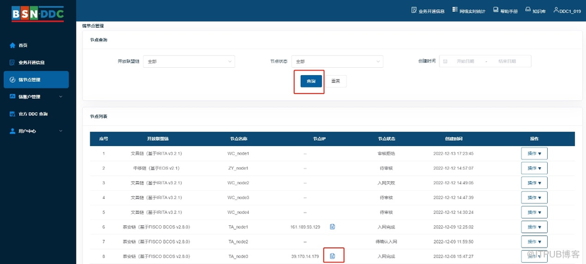
Task: Click the person icon beside 用户中心
Action: (x=13, y=131)
